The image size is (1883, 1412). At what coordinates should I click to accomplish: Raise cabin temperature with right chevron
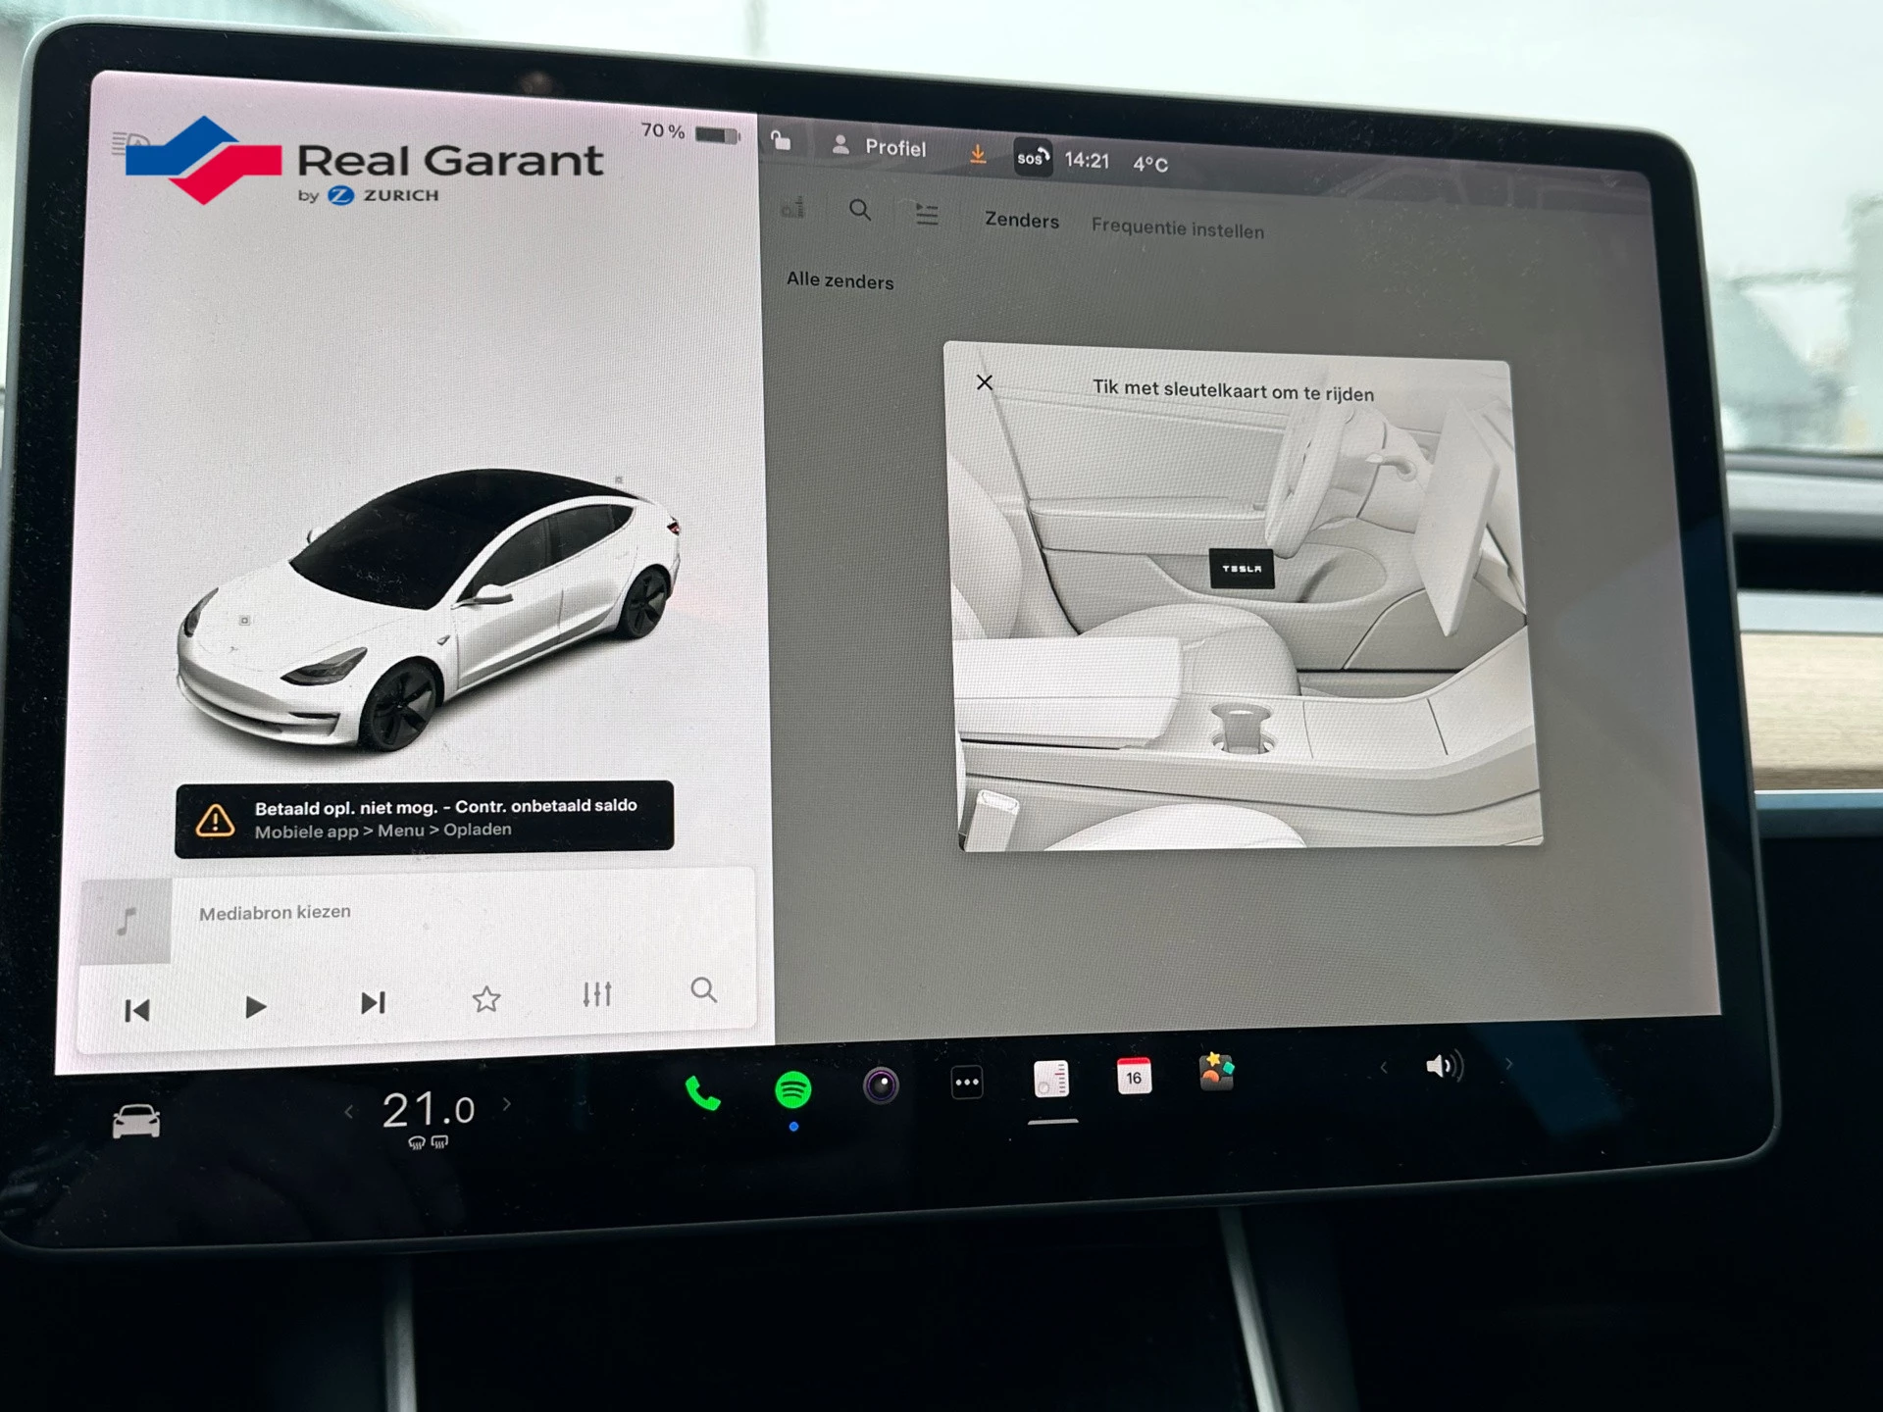pos(507,1104)
